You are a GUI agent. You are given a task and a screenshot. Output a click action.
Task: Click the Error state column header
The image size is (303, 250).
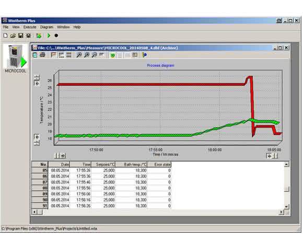(x=159, y=165)
